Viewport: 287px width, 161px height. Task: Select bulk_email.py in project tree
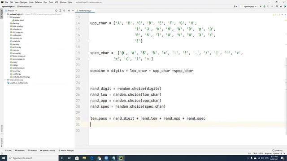(17, 26)
